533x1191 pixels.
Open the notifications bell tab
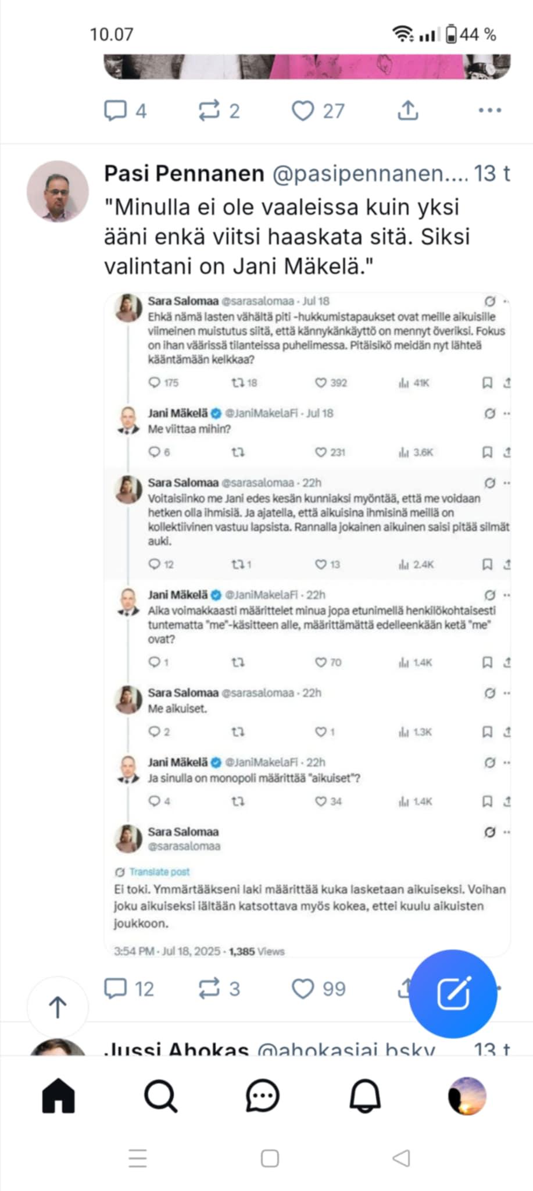365,1096
